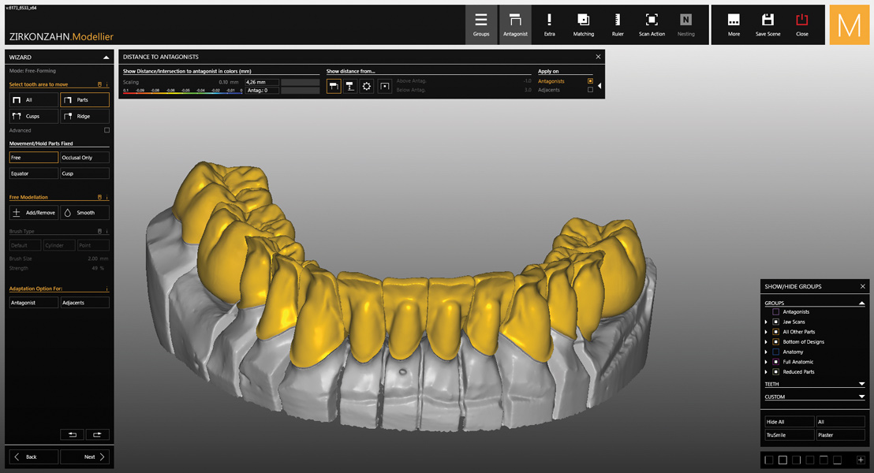The width and height of the screenshot is (874, 473).
Task: Open the Matching tool
Action: pyautogui.click(x=583, y=24)
